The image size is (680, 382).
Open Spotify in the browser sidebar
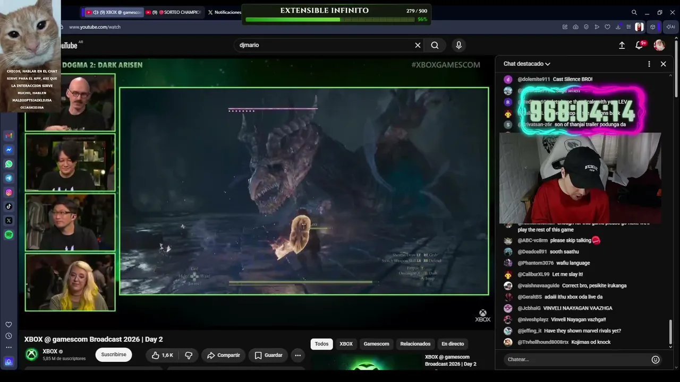tap(8, 235)
